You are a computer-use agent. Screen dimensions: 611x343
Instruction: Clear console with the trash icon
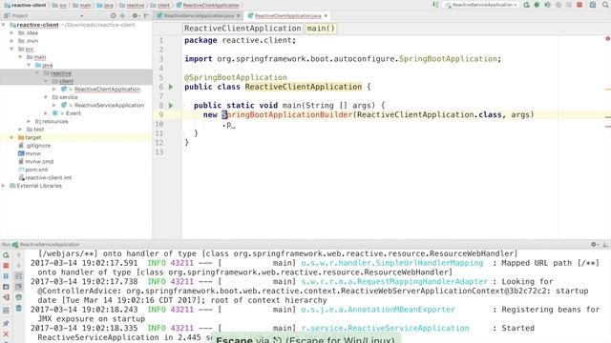point(18,309)
